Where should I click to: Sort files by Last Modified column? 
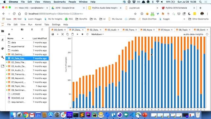click(40, 38)
